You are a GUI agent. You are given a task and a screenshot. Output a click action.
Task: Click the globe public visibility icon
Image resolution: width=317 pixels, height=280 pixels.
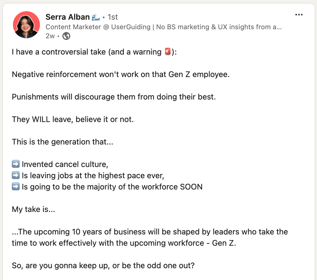(66, 36)
